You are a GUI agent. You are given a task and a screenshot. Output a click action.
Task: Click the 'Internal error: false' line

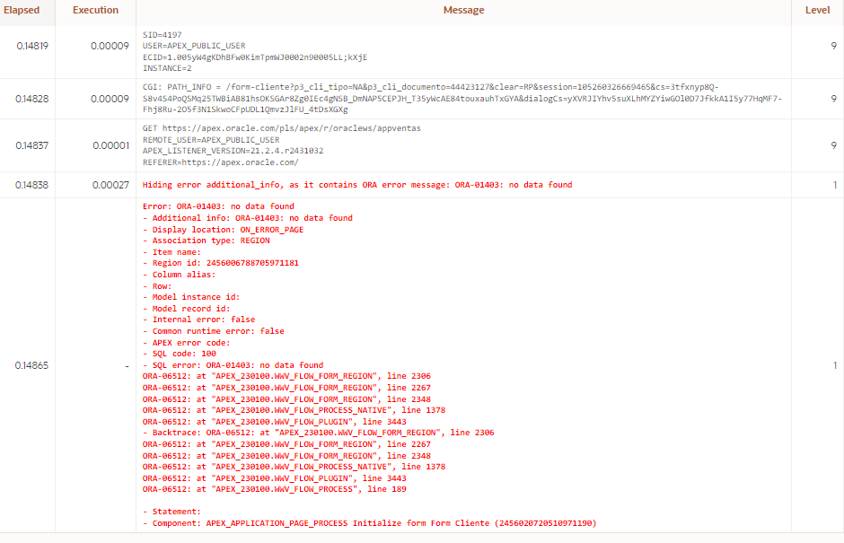pos(198,320)
